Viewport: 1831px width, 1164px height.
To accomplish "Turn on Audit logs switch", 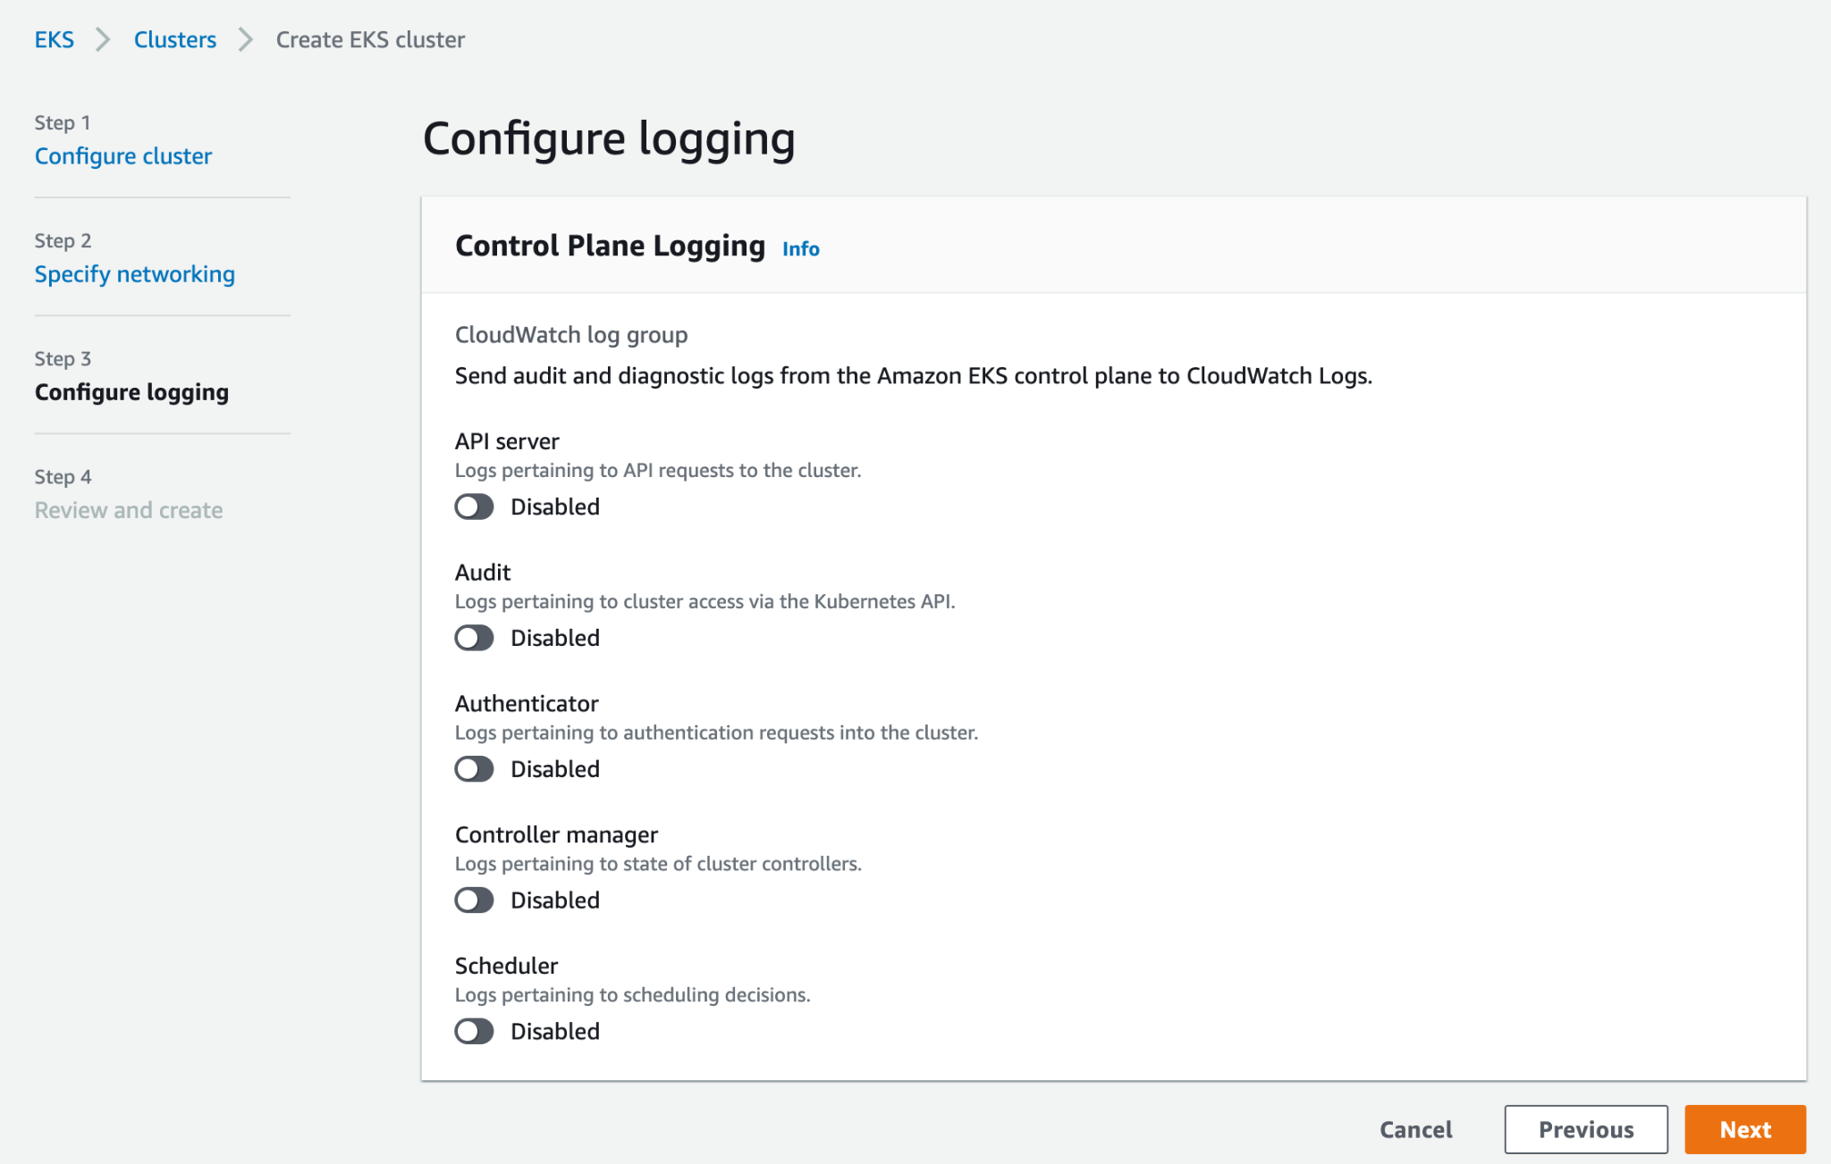I will point(474,638).
